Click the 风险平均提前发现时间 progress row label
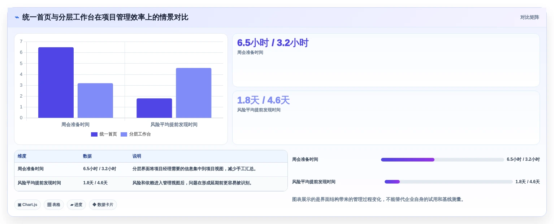 click(x=314, y=182)
